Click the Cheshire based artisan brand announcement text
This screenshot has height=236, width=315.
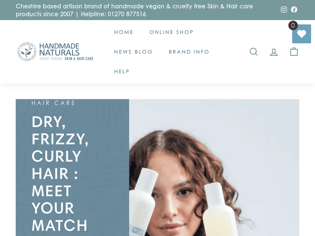coord(134,10)
